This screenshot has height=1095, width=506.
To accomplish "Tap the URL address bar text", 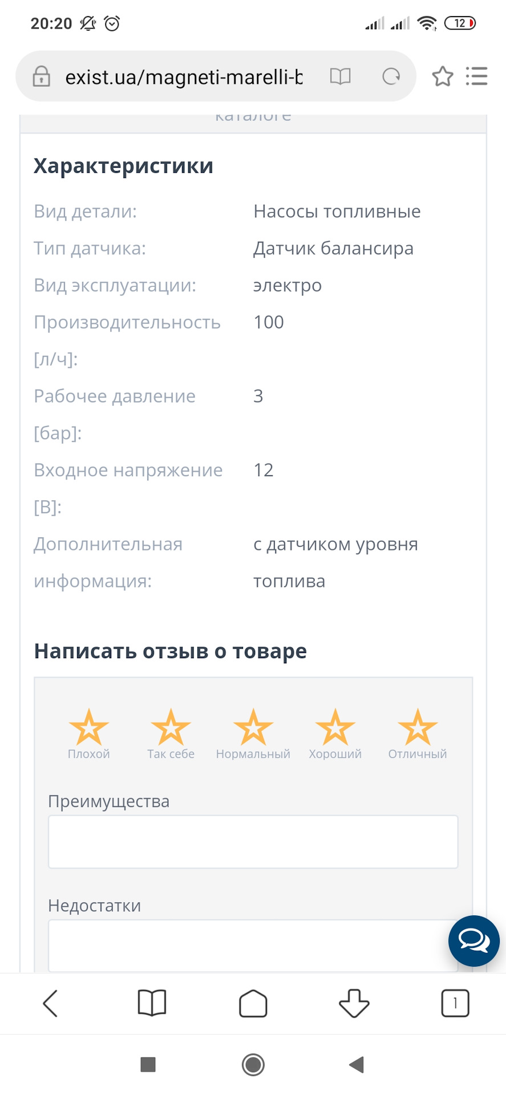I will click(x=184, y=76).
